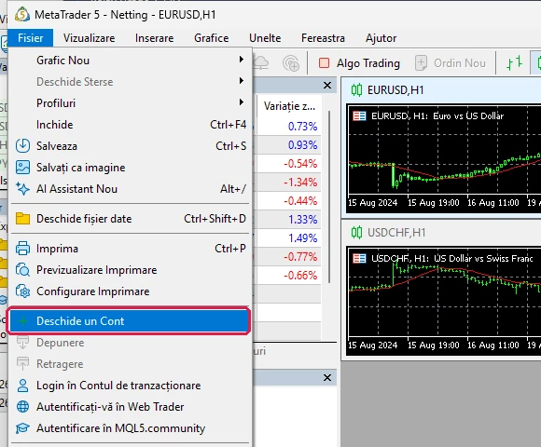Screen dimensions: 541x447
Task: Activate the EURUSD,H1 chart title bar
Action: click(441, 90)
